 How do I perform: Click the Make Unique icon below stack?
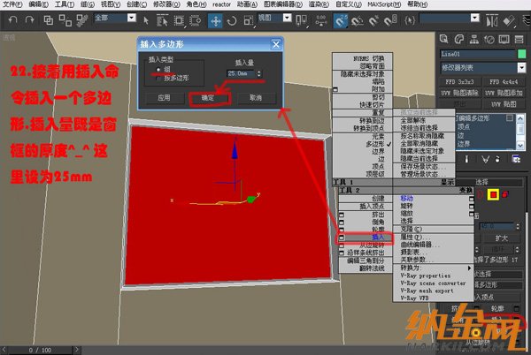pos(486,159)
